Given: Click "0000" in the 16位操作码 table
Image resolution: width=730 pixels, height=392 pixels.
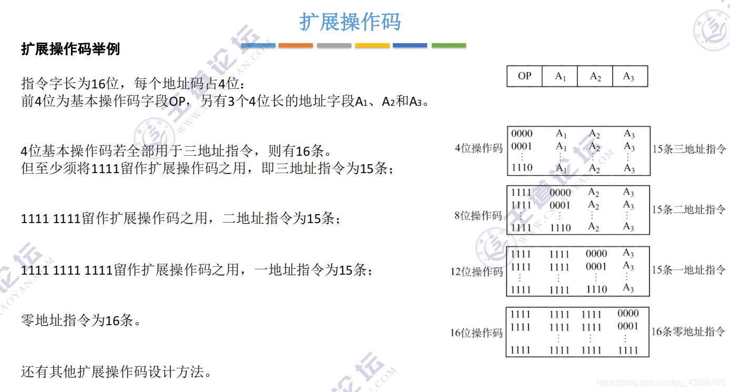Looking at the screenshot, I should tap(628, 314).
